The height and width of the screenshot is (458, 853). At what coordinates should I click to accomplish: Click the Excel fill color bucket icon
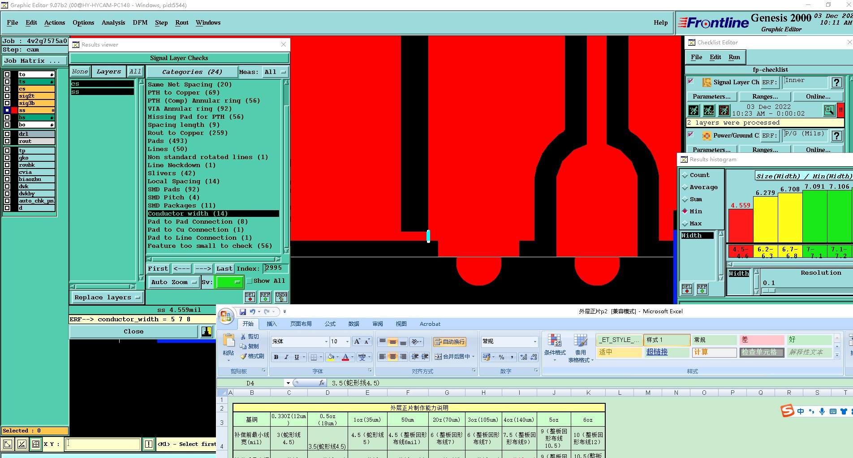tap(331, 357)
